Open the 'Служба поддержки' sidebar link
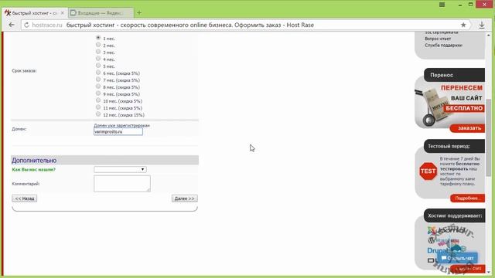The height and width of the screenshot is (278, 495). (443, 46)
